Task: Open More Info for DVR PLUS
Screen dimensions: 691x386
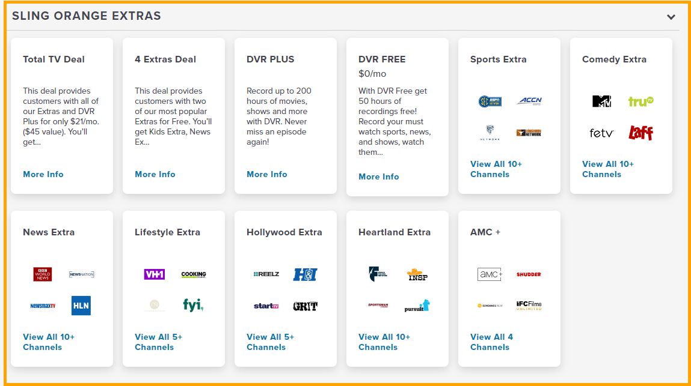Action: [267, 174]
